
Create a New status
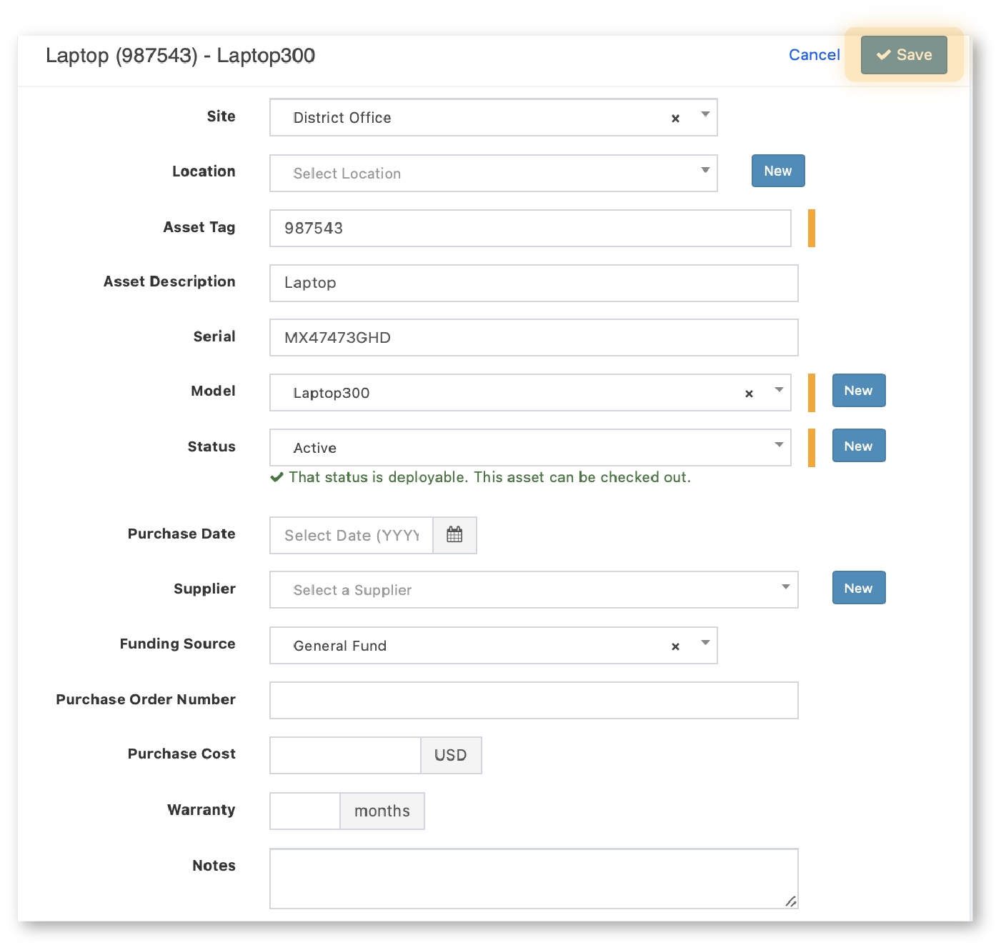coord(859,446)
